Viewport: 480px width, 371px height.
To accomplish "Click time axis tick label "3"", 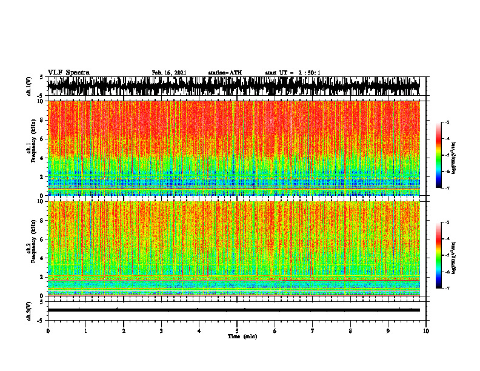I will click(x=161, y=331).
